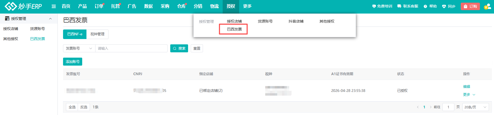
Task: Click the 已绑定店铺(2) cell
Action: tap(211, 91)
